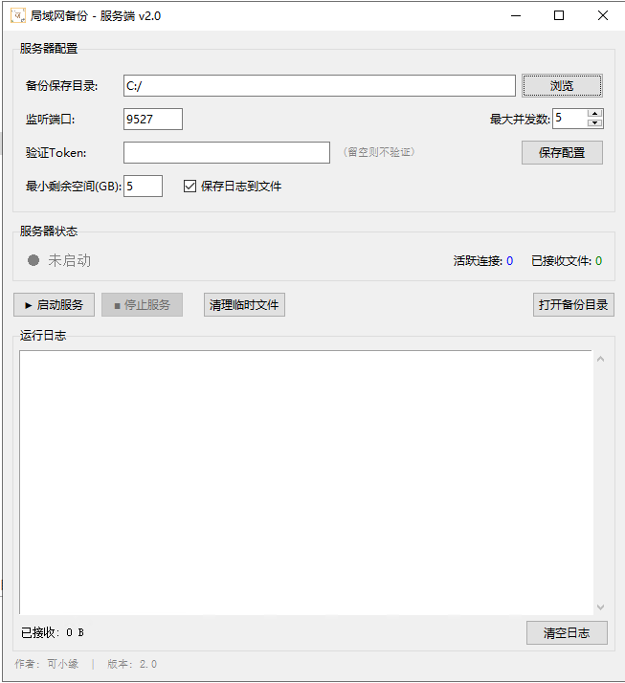
Task: Click the 监听端口: label
Action: [x=50, y=119]
